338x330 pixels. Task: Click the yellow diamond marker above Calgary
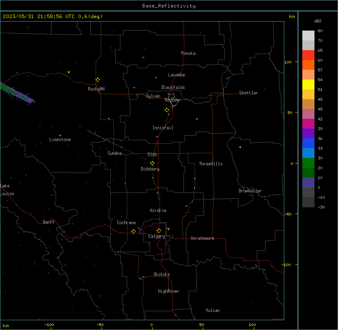(x=159, y=231)
